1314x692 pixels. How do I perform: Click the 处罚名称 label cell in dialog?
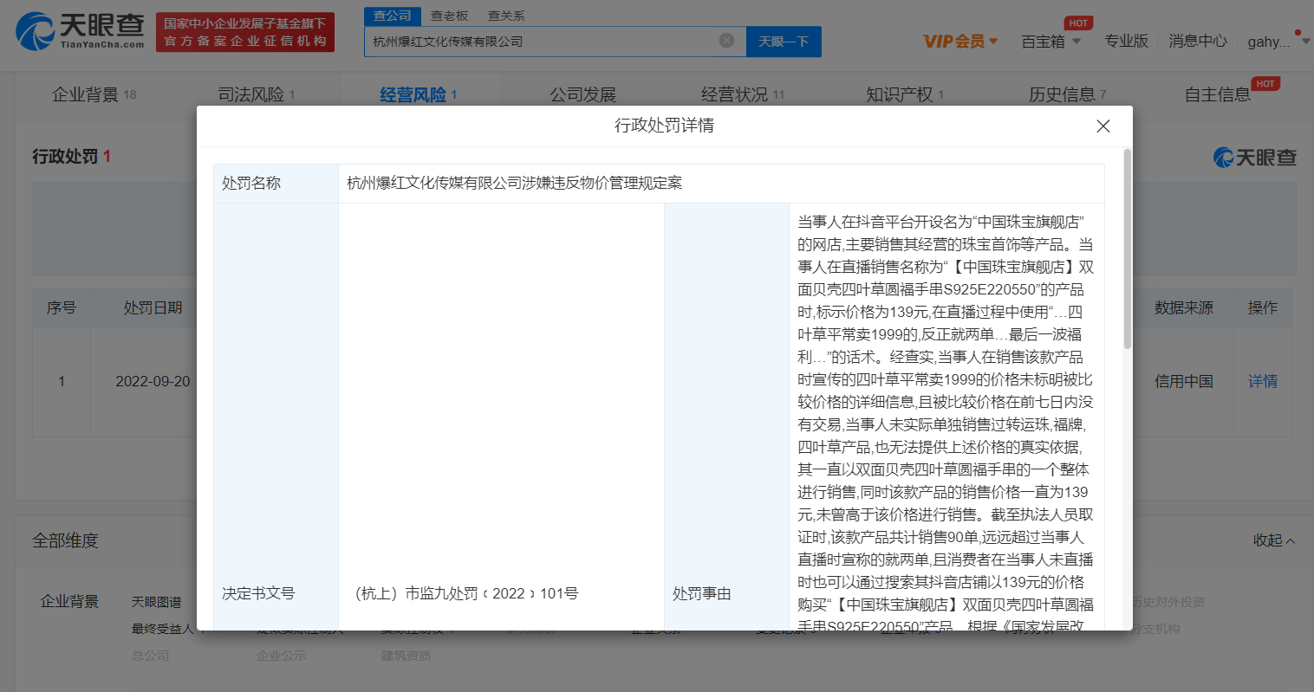(x=276, y=184)
